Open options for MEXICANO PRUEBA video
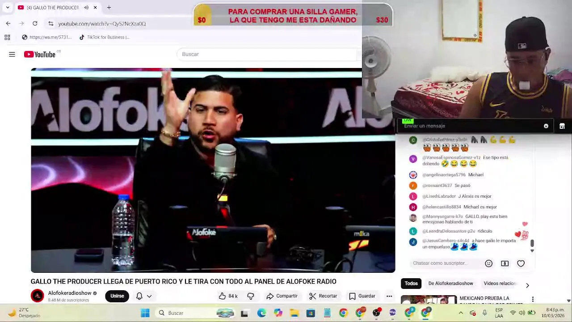Screen dimensions: 572x322 click(533, 299)
